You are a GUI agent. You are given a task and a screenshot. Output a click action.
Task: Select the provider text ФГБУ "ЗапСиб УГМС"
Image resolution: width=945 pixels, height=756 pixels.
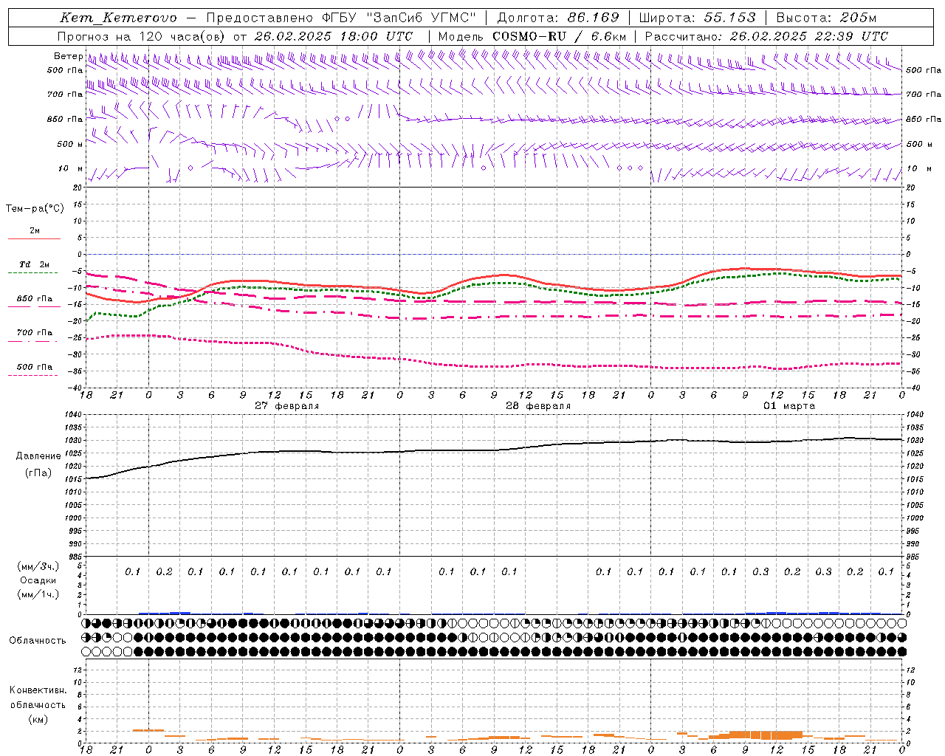coord(399,18)
